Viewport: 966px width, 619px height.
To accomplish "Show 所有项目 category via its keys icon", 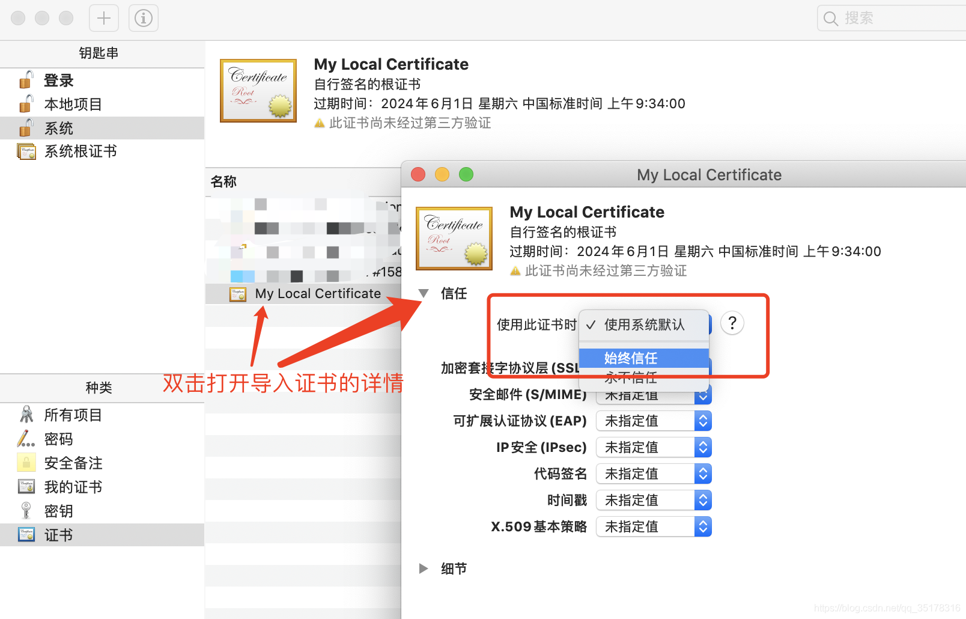I will coord(26,415).
